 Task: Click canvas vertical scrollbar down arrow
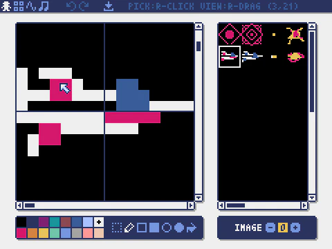199,198
